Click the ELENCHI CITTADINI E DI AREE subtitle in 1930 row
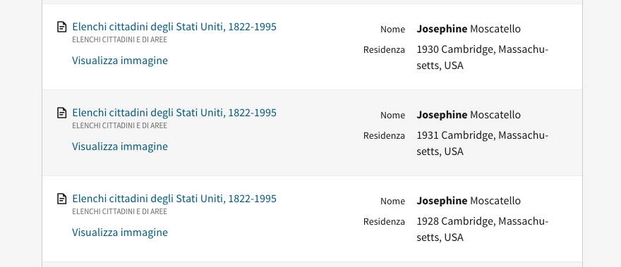The height and width of the screenshot is (267, 621). pyautogui.click(x=119, y=39)
